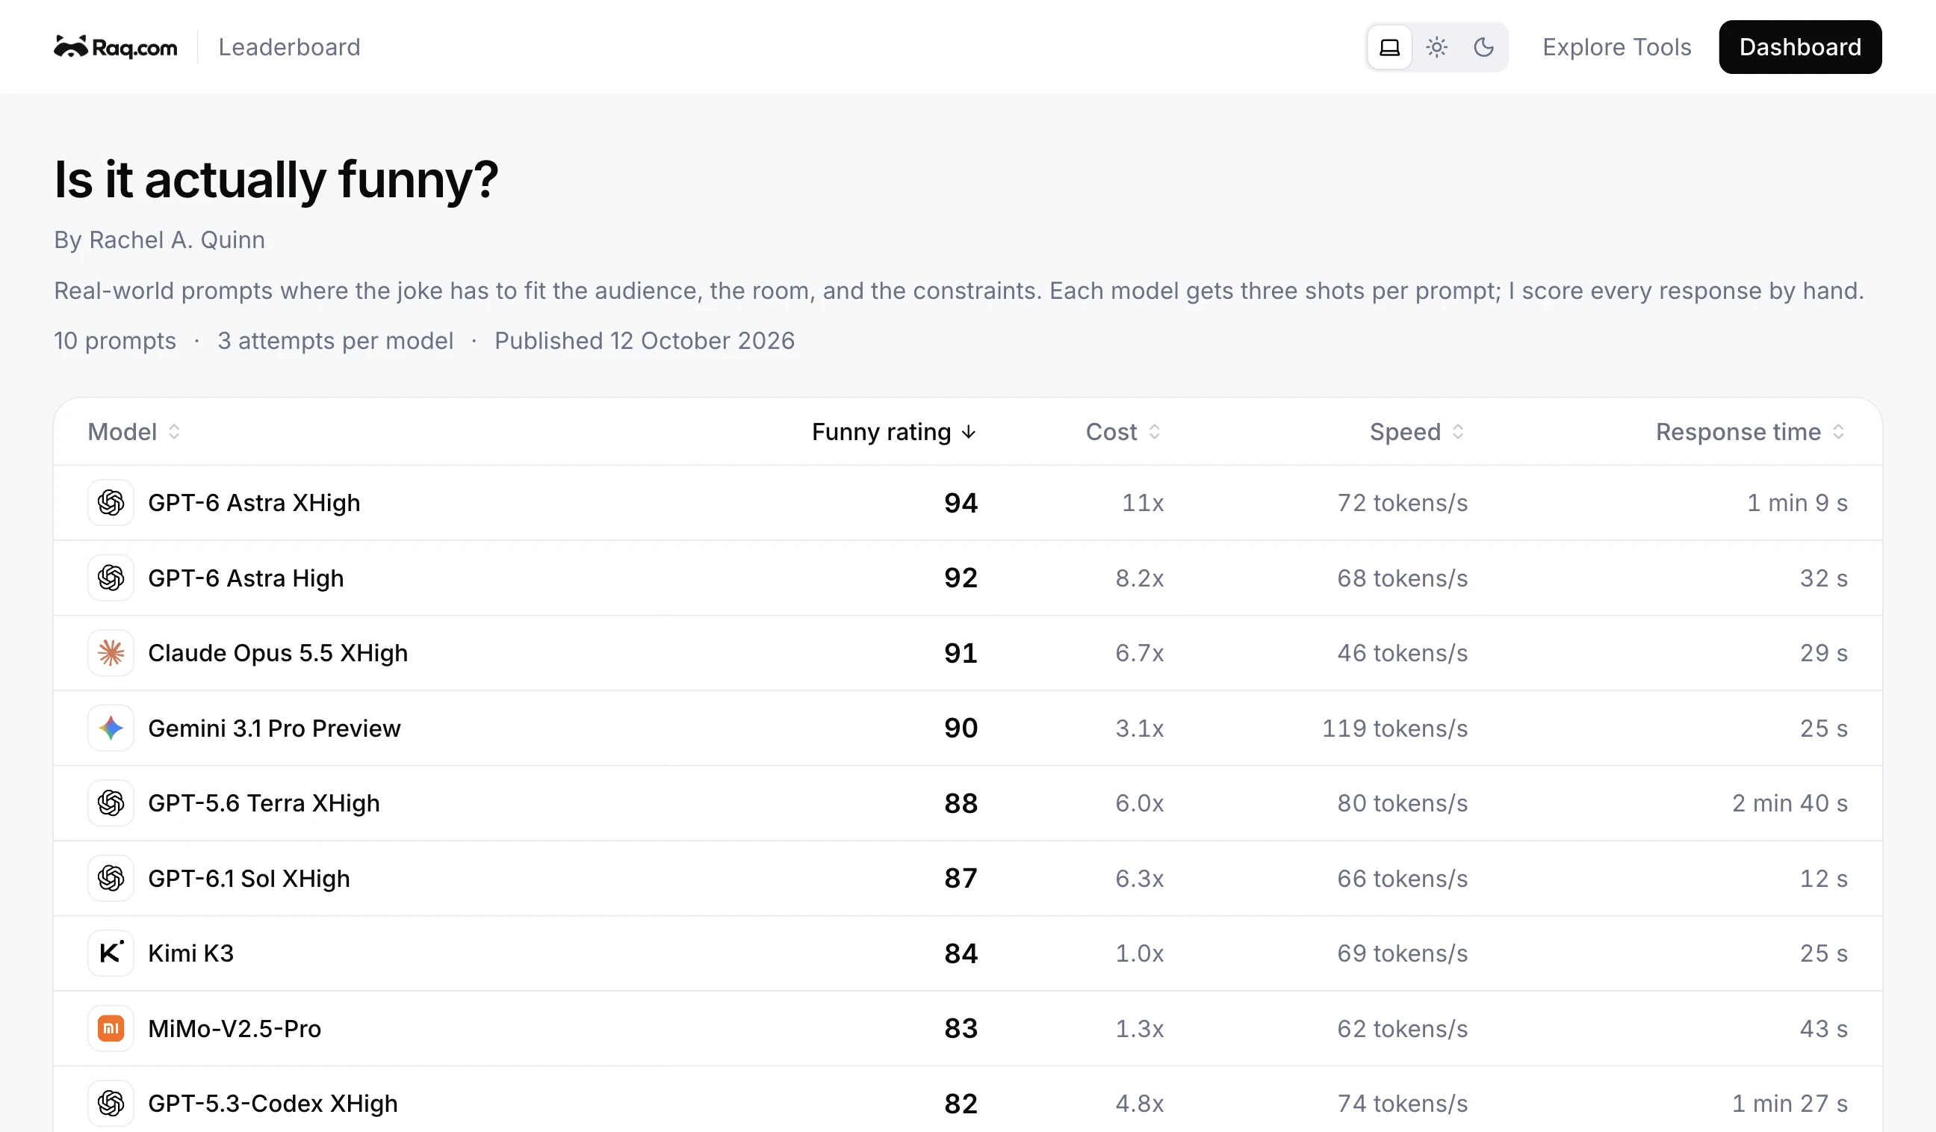Sort table by Model column

[134, 432]
